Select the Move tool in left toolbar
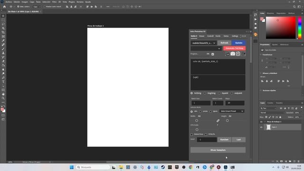The height and width of the screenshot is (171, 304). (3, 16)
